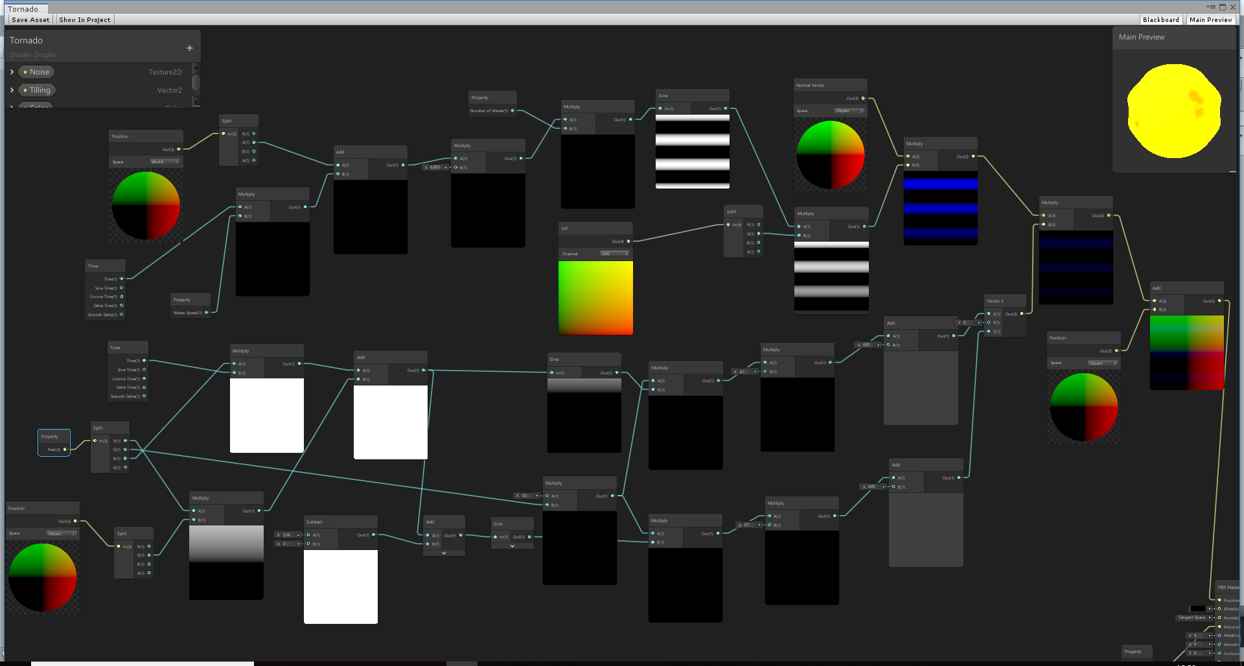Toggle the Blackboard panel visibility
This screenshot has width=1244, height=666.
pyautogui.click(x=1160, y=19)
